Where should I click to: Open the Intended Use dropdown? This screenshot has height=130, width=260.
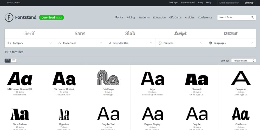[130, 43]
